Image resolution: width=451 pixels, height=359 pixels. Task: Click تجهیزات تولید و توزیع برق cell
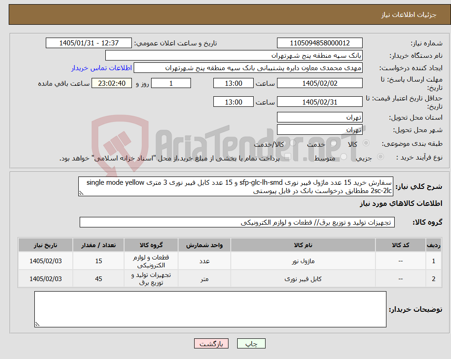pyautogui.click(x=151, y=279)
